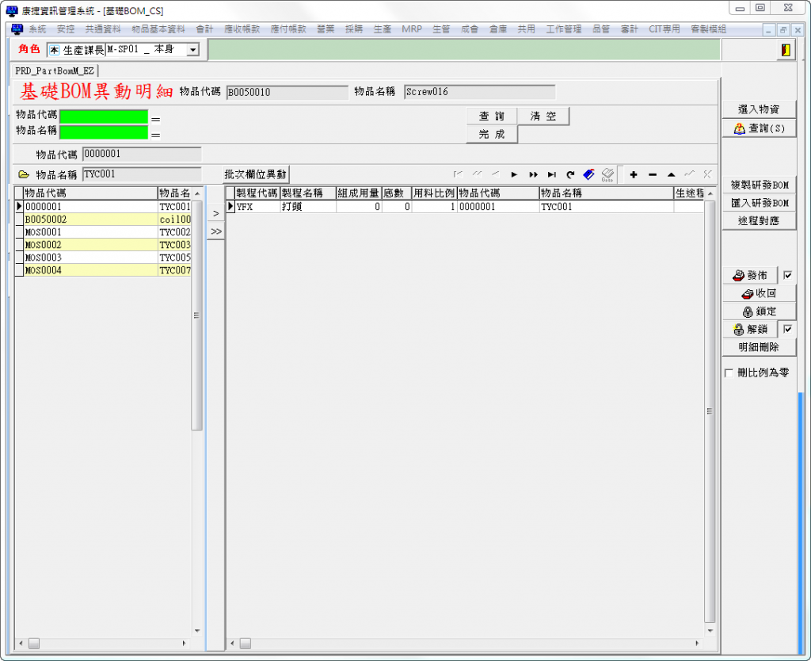Delete record with minus icon
Screen dimensions: 811x661
click(653, 174)
